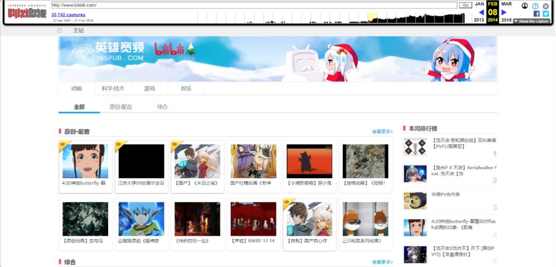Click 查看更多 link for 综合 section

point(382,262)
